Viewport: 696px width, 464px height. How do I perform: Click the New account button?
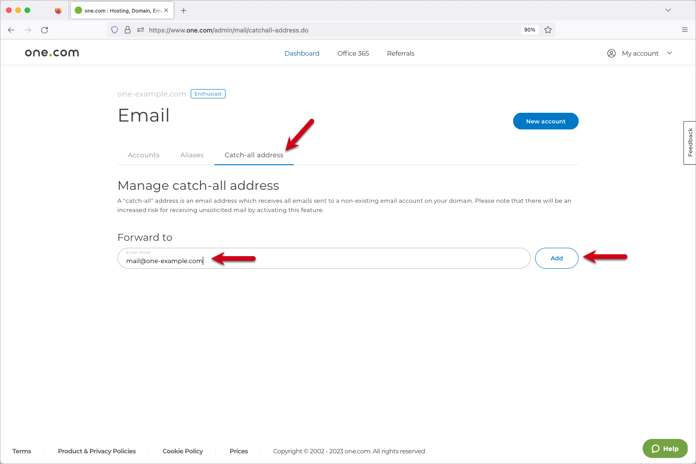coord(546,121)
